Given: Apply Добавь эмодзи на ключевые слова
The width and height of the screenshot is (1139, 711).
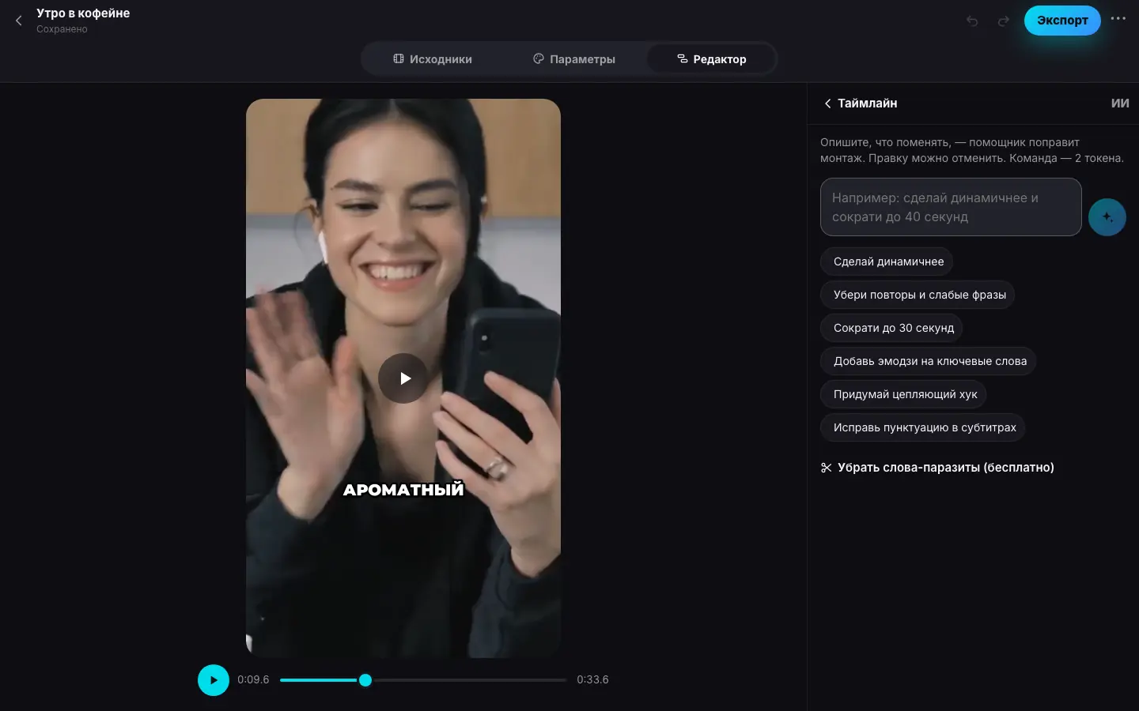Looking at the screenshot, I should click(929, 361).
